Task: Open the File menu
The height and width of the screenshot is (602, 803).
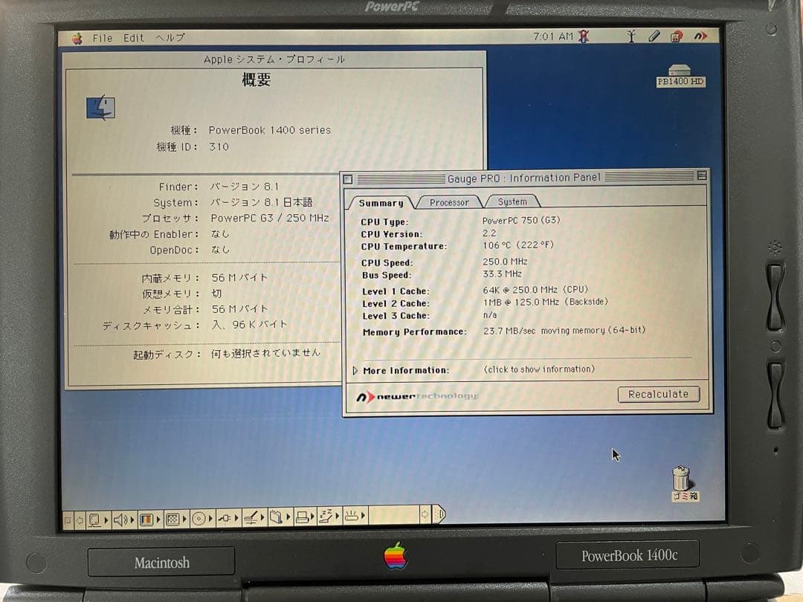Action: tap(102, 37)
